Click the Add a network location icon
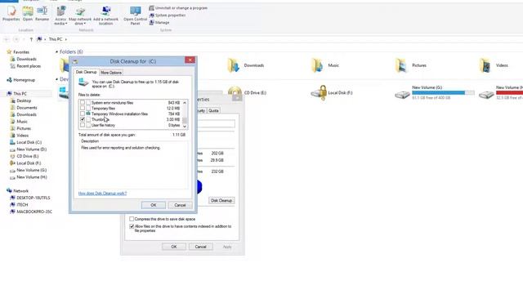Screen dimensions: 523x294 pos(105,16)
